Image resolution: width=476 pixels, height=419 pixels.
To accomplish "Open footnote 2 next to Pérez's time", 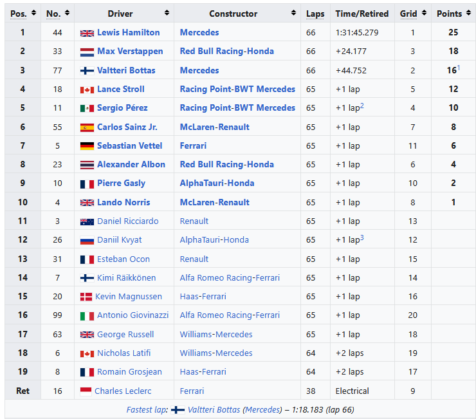I will click(362, 106).
